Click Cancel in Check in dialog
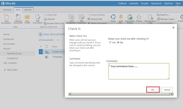Screen dimensions: 183x109 pyautogui.click(x=167, y=90)
